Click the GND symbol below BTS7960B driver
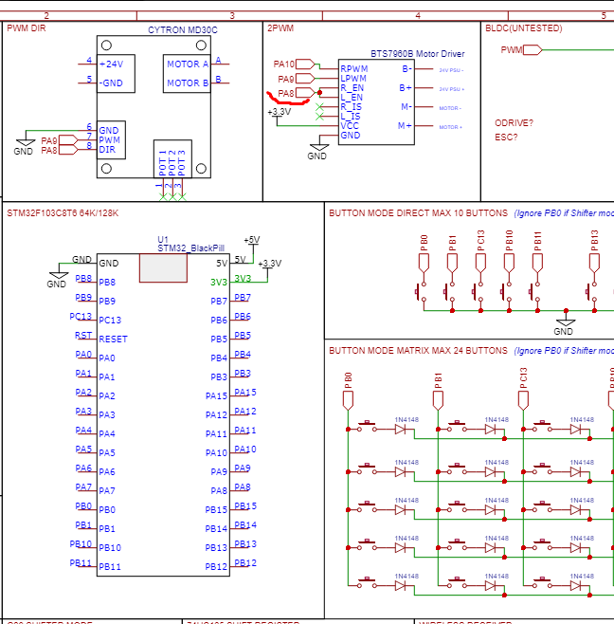The height and width of the screenshot is (624, 614). 316,152
